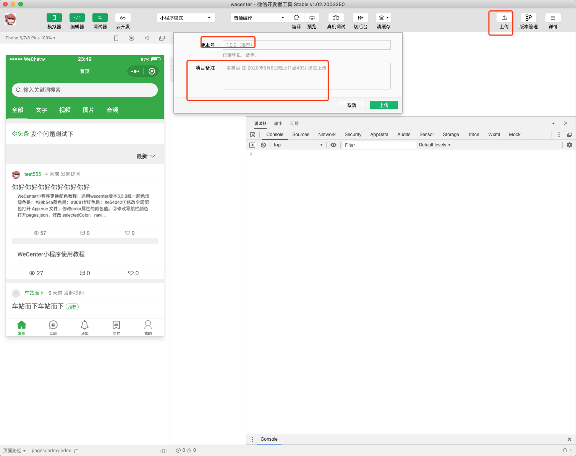Open version management icon
Image resolution: width=576 pixels, height=456 pixels.
(x=529, y=18)
